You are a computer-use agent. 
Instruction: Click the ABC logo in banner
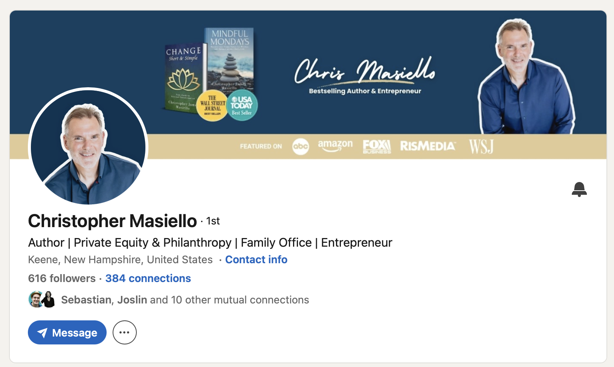pos(300,146)
